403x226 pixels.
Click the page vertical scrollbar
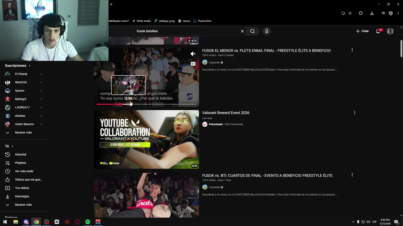(401, 49)
